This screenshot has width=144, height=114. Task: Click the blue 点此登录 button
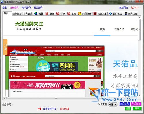point(125,104)
